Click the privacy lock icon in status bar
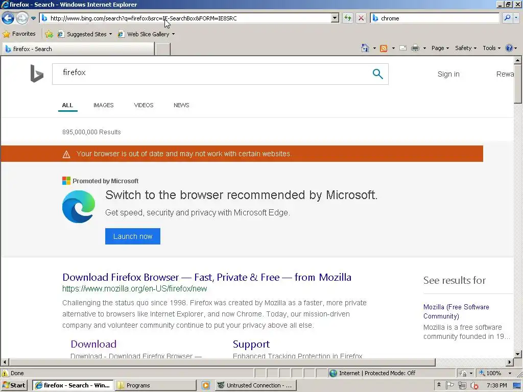This screenshot has width=523, height=392. [x=463, y=373]
